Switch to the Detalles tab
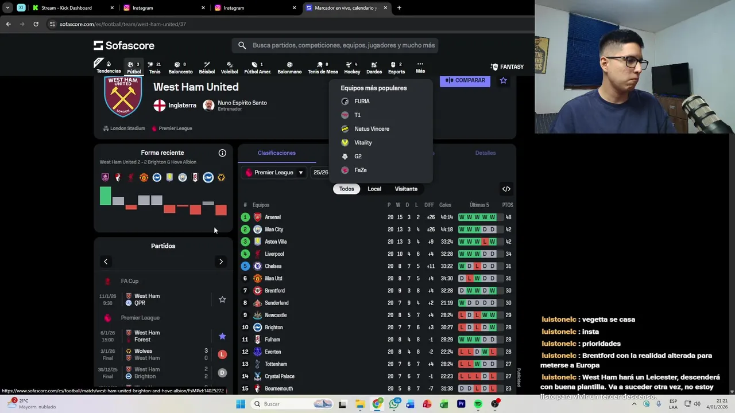This screenshot has height=413, width=735. click(x=485, y=153)
